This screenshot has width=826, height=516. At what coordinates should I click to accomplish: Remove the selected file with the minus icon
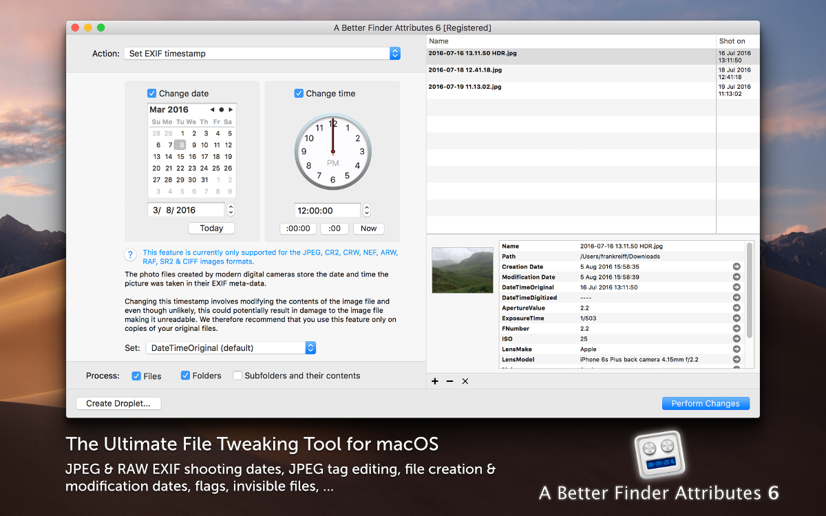pos(449,381)
